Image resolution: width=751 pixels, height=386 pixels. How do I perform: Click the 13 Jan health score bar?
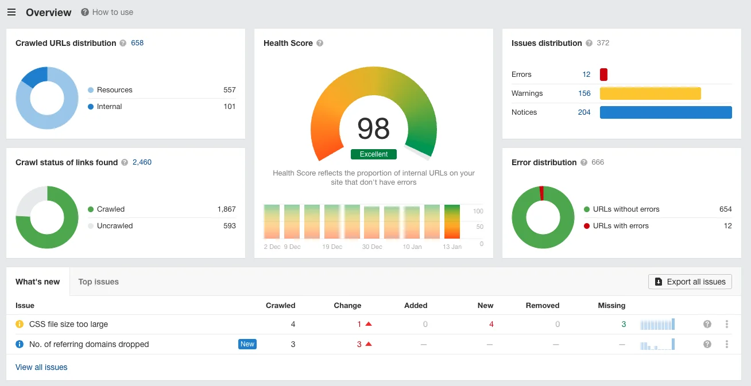tap(452, 221)
